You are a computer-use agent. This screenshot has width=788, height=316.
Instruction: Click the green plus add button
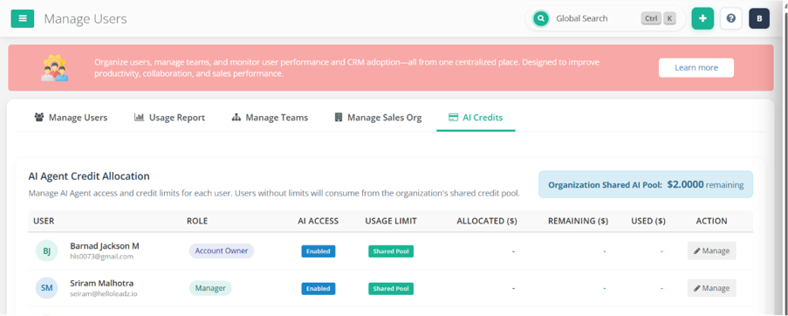coord(702,18)
